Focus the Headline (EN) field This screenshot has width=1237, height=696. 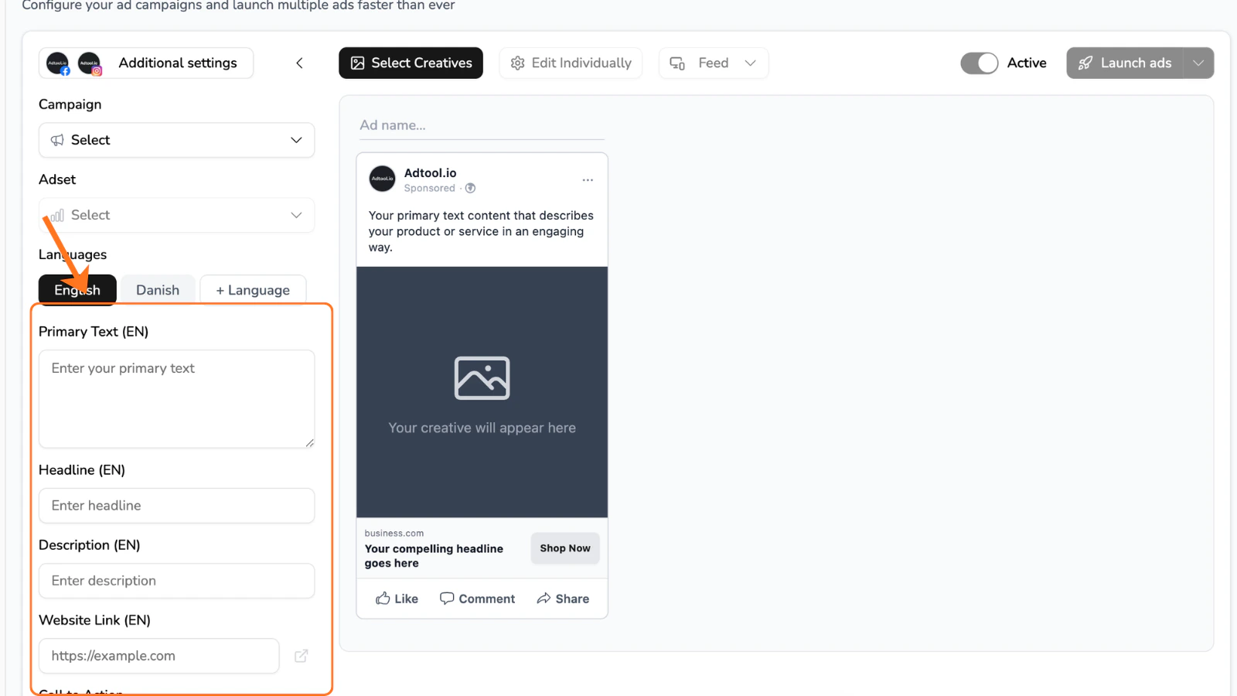176,506
